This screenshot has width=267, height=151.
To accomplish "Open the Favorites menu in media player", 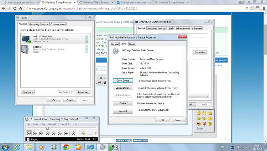I will pyautogui.click(x=64, y=124).
